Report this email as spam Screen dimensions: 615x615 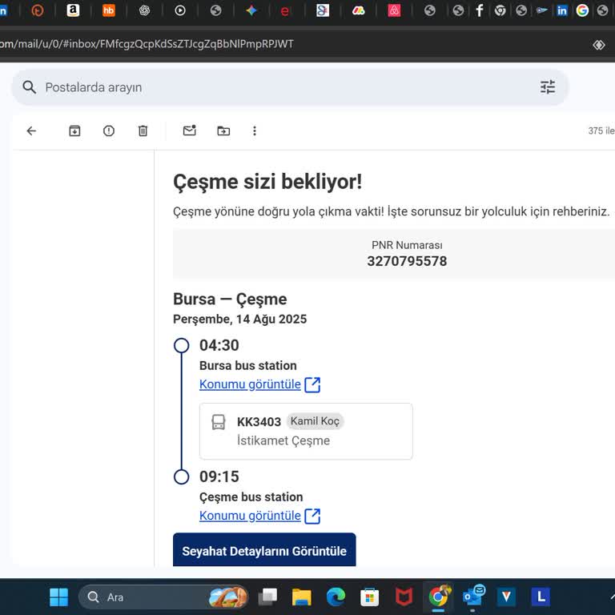click(109, 131)
